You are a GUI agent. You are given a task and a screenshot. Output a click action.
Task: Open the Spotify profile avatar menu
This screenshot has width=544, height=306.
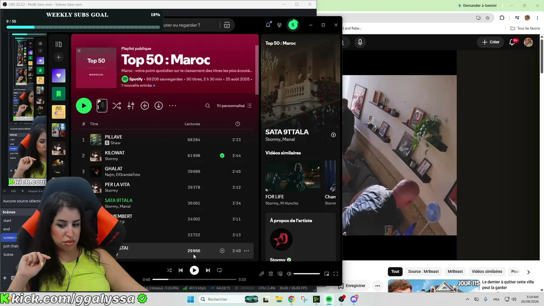(293, 25)
